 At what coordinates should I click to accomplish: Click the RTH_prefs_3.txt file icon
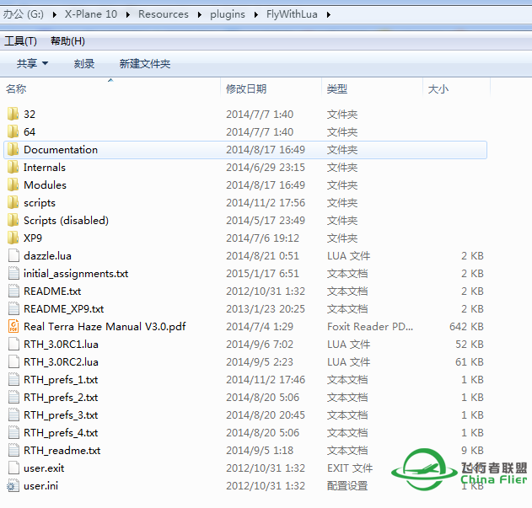[x=13, y=414]
